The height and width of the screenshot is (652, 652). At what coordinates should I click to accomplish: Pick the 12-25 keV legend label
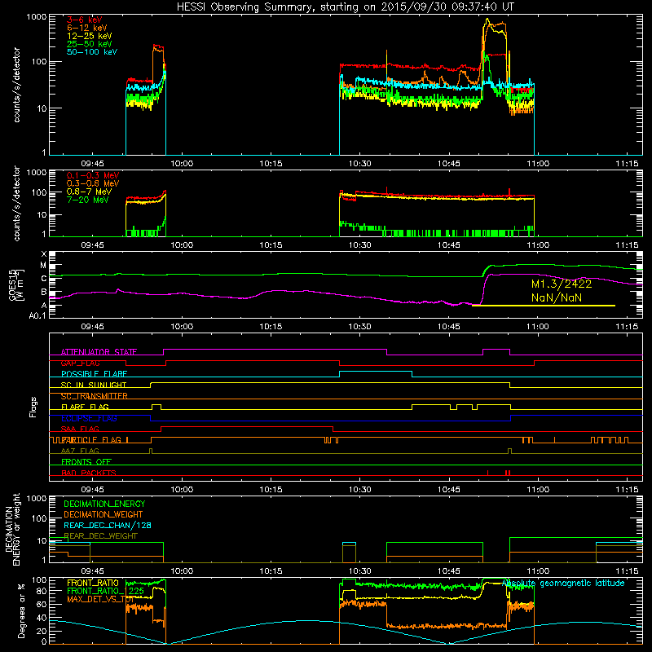point(89,36)
